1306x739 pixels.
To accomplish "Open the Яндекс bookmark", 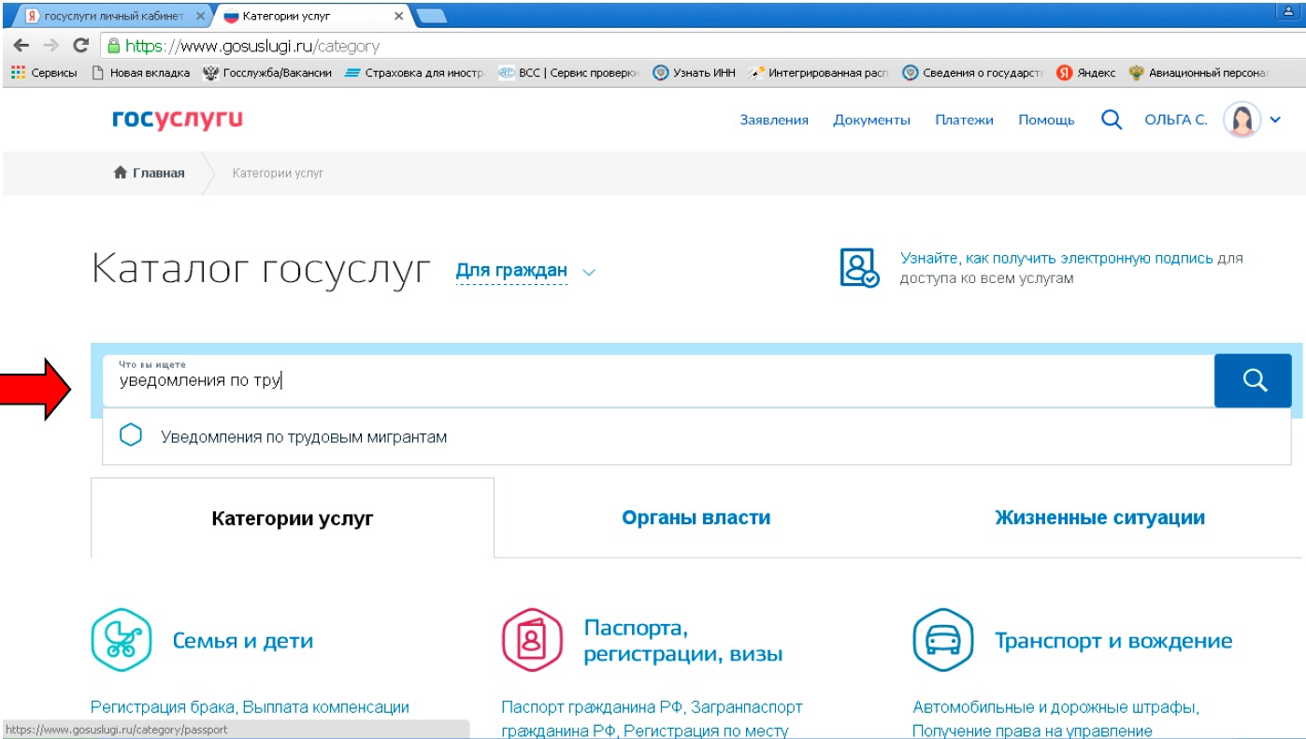I will pos(1085,73).
